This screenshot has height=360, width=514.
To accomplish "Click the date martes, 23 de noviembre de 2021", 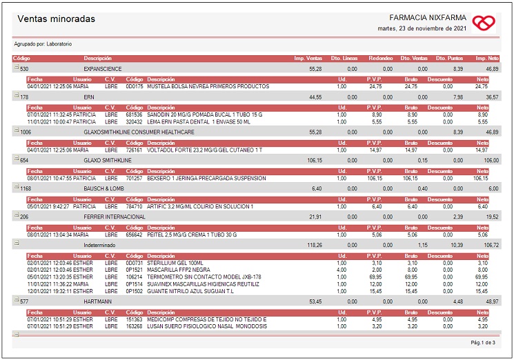I will pos(422,28).
